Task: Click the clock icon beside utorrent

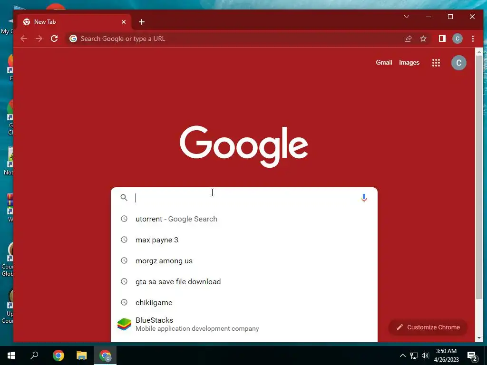Action: tap(124, 219)
